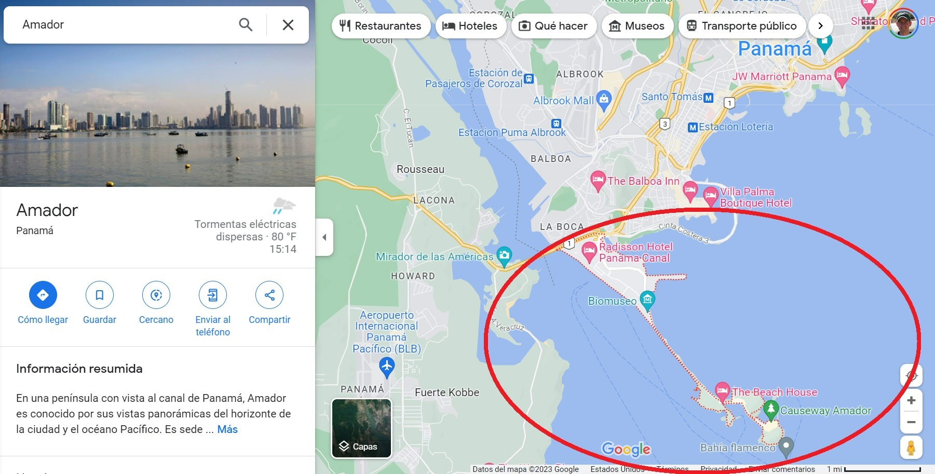
Task: Clear the Amador search with X
Action: point(288,24)
